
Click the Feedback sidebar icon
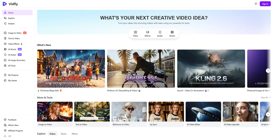point(5,120)
